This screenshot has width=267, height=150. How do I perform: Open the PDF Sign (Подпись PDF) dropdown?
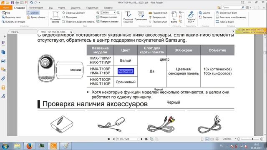(x=191, y=17)
